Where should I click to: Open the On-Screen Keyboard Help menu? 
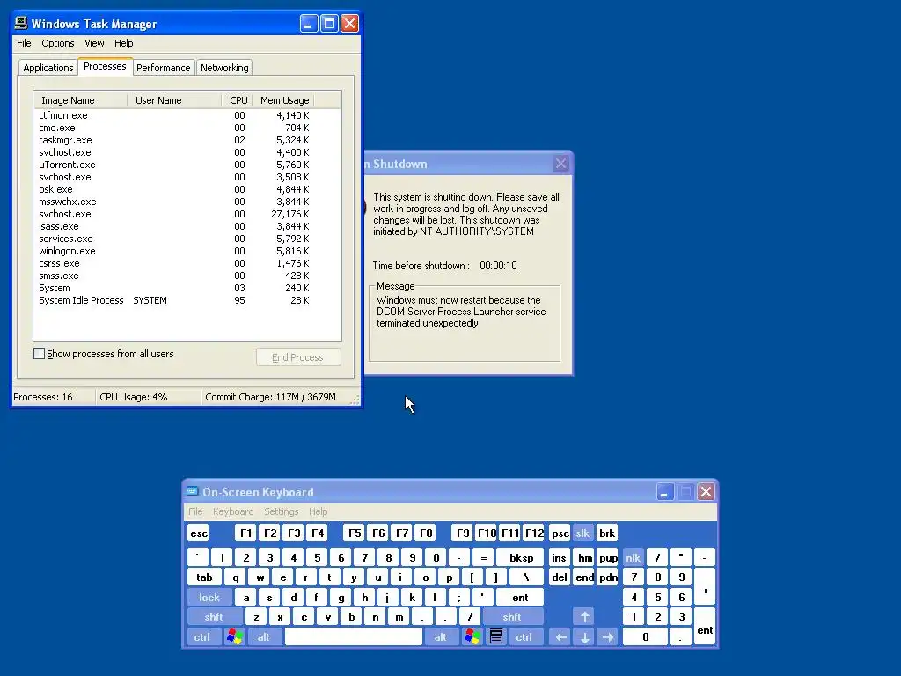coord(318,511)
